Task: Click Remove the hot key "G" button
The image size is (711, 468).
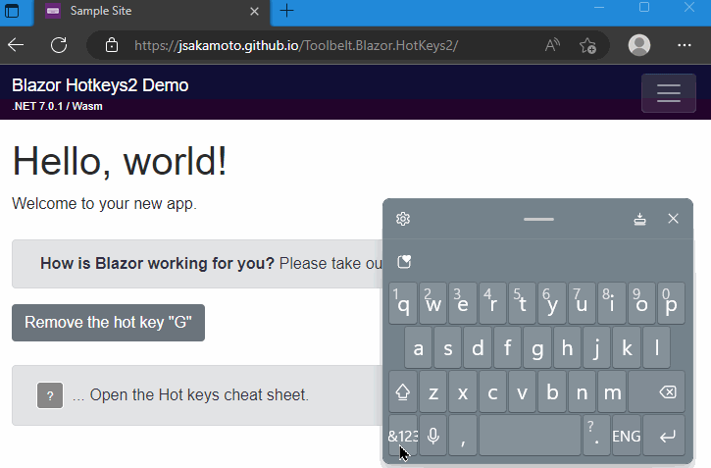Action: (x=109, y=323)
